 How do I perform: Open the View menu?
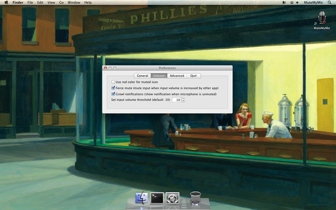tap(51, 3)
